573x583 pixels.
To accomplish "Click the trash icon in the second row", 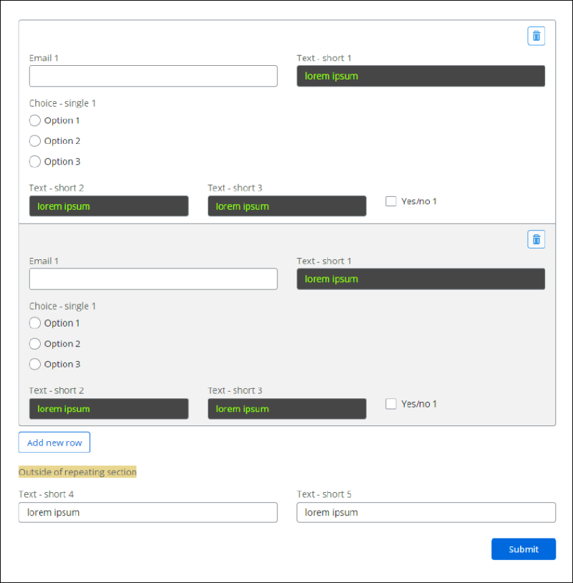I will coord(536,239).
